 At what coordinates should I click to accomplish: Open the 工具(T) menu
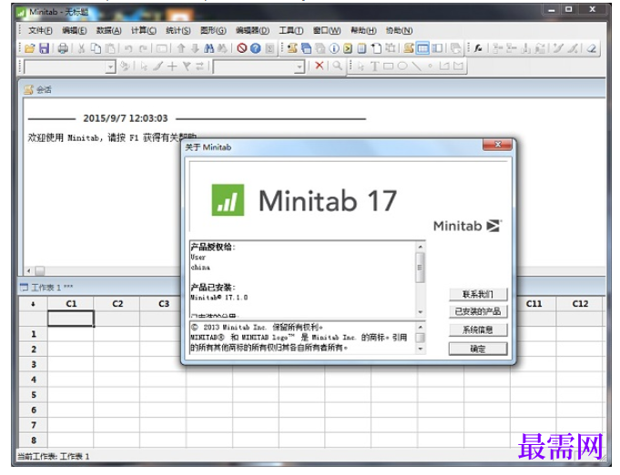(291, 30)
